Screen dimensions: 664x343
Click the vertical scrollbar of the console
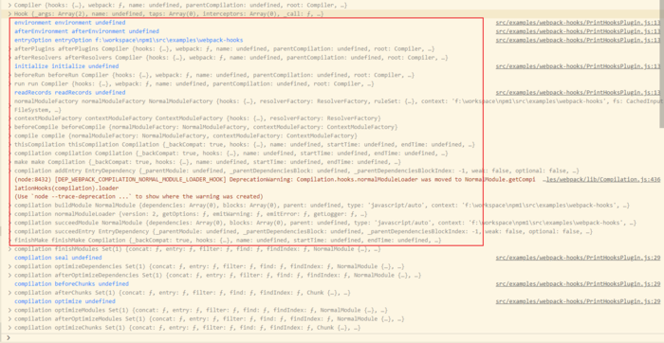(x=661, y=63)
